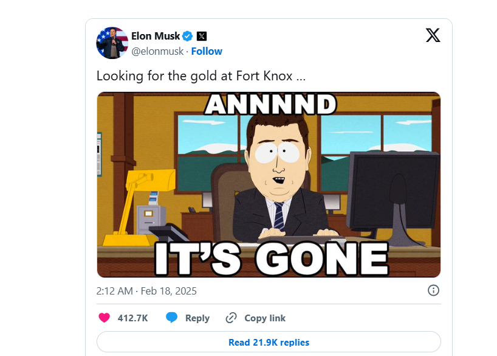497x356 pixels.
Task: Click the blue reply bubble icon
Action: (172, 318)
